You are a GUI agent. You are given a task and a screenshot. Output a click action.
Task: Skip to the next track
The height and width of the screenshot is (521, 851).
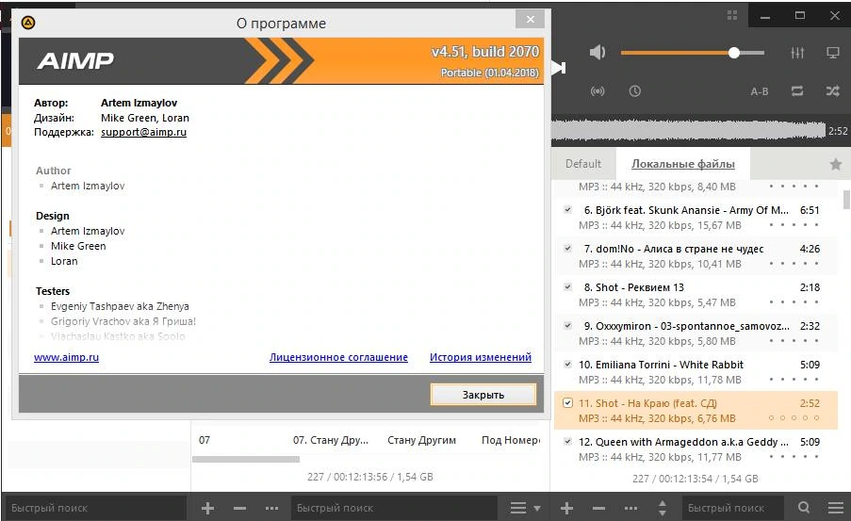pyautogui.click(x=559, y=68)
